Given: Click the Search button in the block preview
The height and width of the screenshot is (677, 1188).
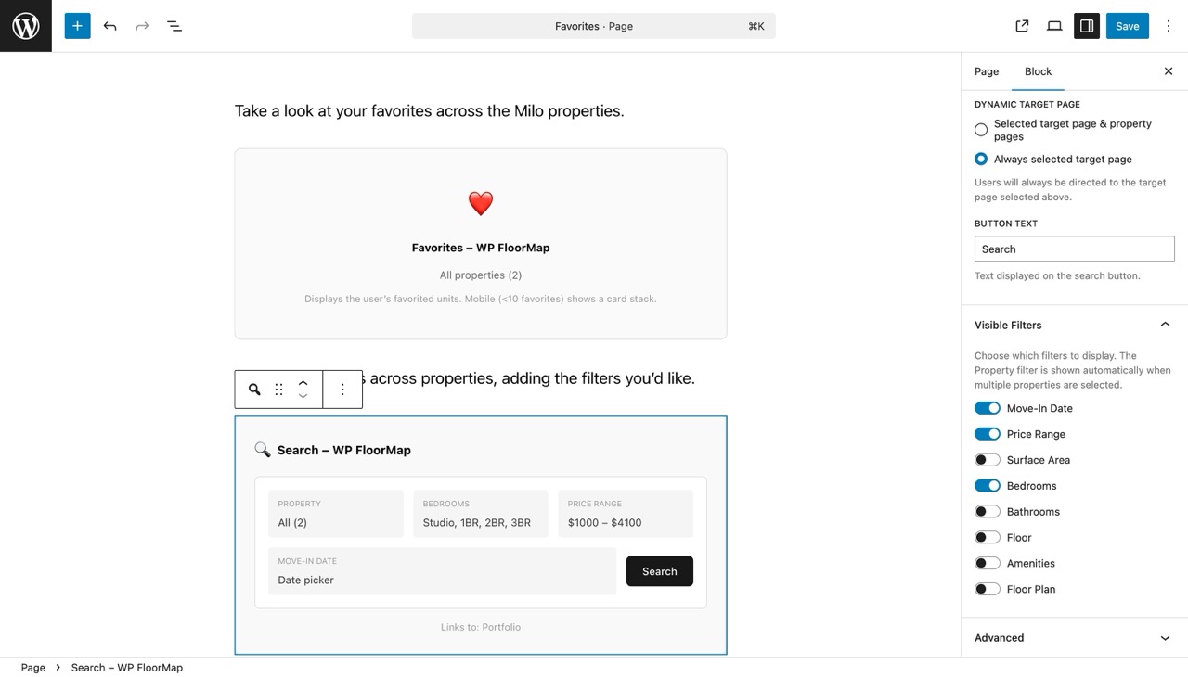Looking at the screenshot, I should (659, 571).
